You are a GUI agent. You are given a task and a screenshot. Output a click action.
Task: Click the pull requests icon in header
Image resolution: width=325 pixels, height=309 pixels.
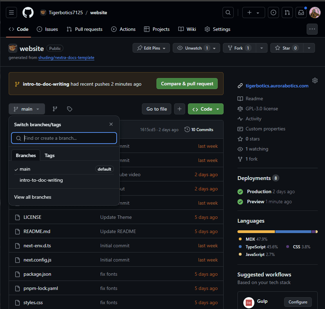[287, 12]
